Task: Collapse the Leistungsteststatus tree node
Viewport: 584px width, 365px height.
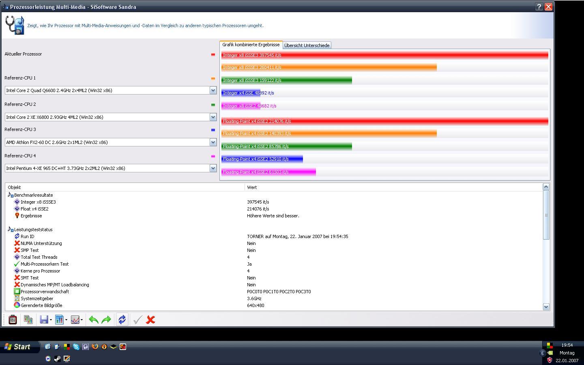Action: (11, 230)
